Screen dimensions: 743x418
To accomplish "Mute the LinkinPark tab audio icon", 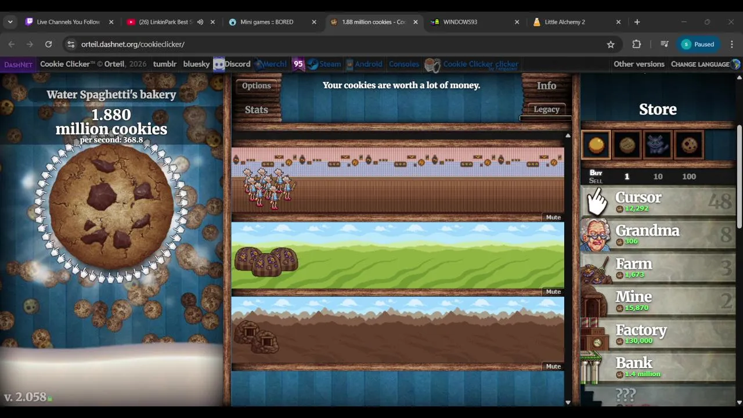I will 200,22.
